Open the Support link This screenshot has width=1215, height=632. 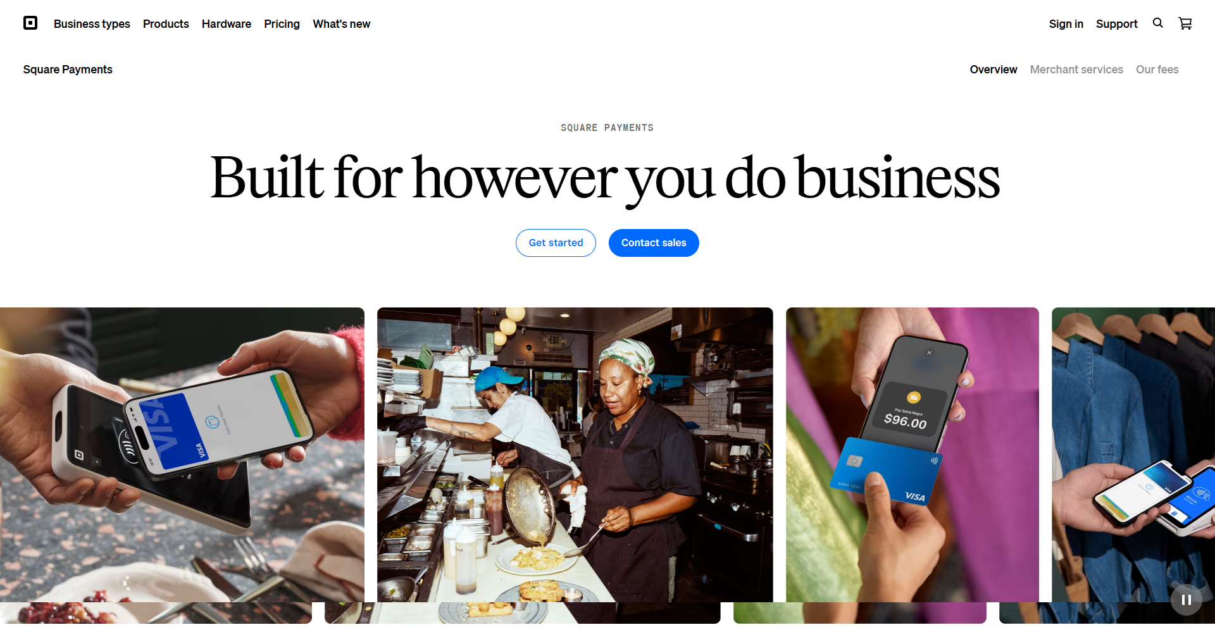1117,24
